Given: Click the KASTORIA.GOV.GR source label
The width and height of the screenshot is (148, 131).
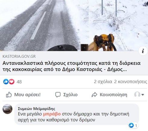Looking at the screenshot, I should click(x=19, y=56).
